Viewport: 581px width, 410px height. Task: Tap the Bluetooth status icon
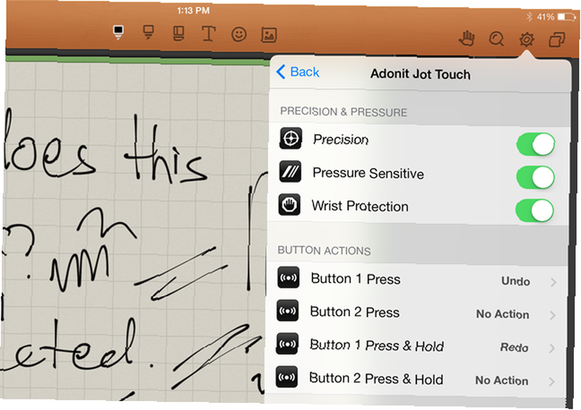coord(529,16)
